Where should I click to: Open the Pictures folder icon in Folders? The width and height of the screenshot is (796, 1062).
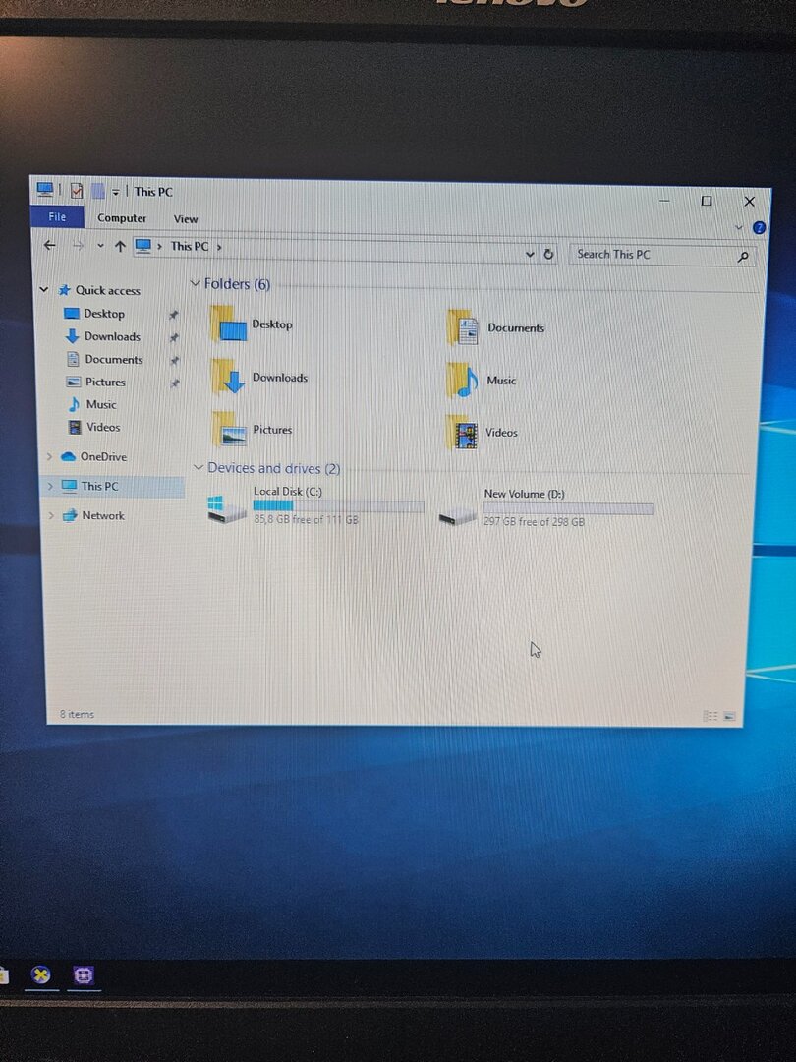[229, 430]
